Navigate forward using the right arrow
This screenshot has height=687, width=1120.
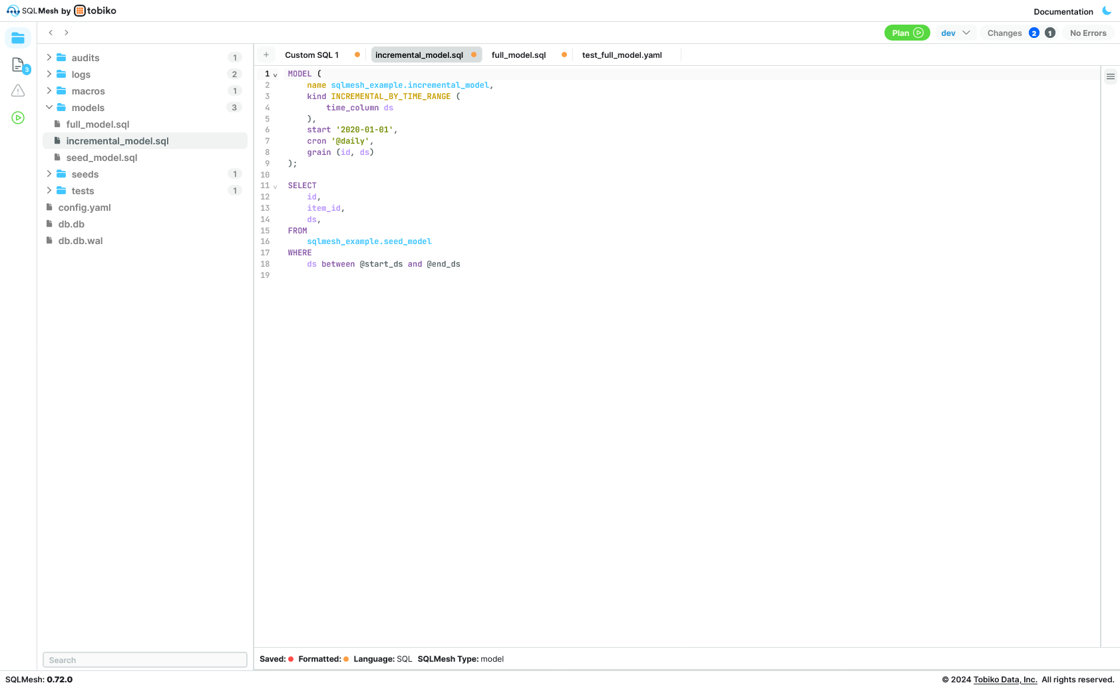(67, 32)
